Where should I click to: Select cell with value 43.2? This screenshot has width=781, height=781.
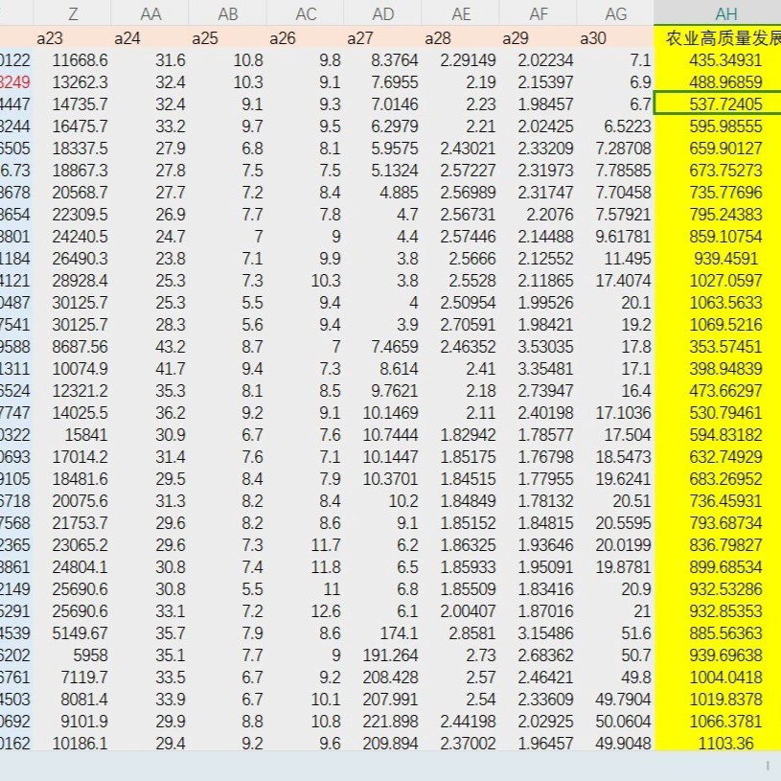pos(150,347)
